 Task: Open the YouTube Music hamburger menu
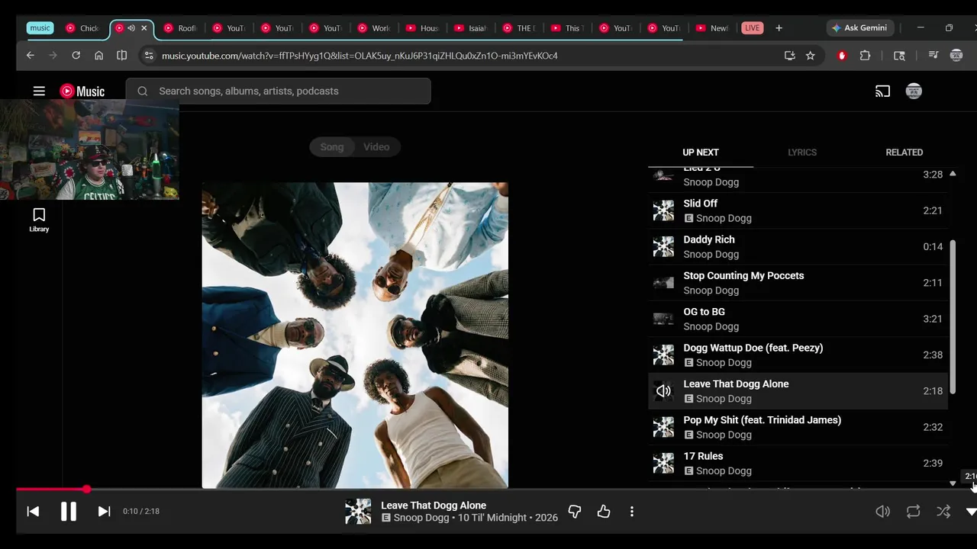39,91
